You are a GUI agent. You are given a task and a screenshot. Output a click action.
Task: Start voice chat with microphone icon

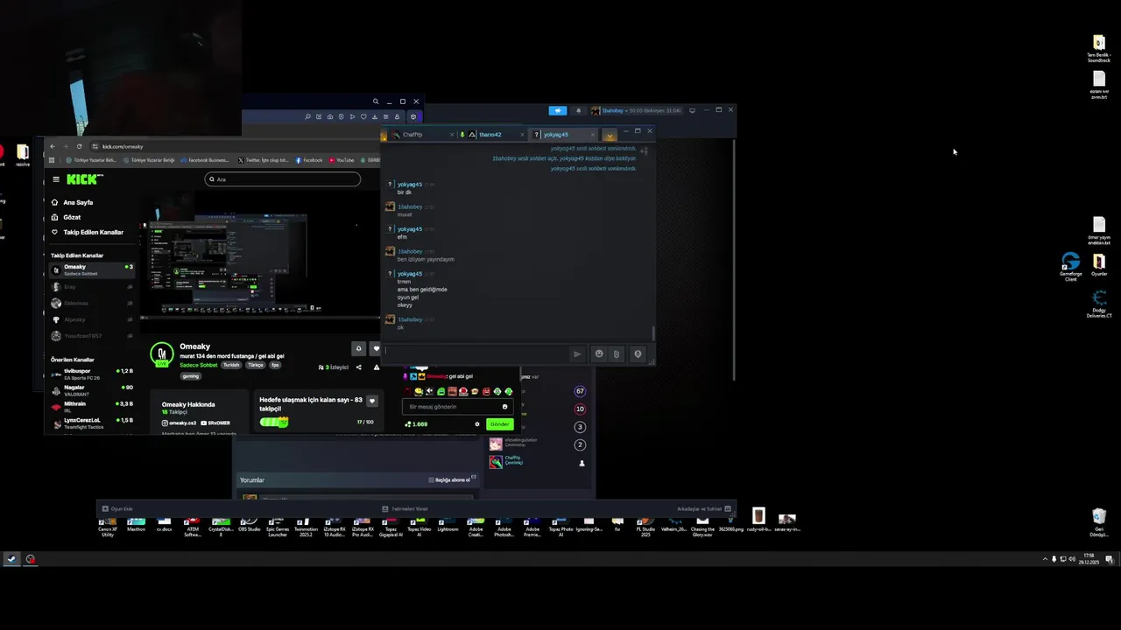click(638, 353)
